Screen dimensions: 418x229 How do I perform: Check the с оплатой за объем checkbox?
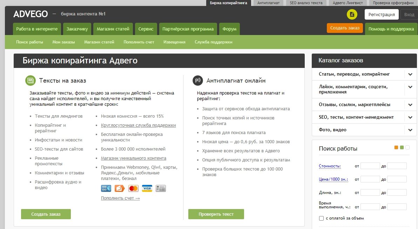pyautogui.click(x=322, y=218)
